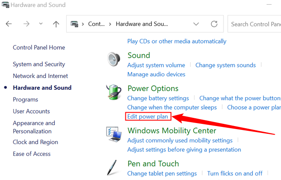Click the Sound speaker icon
This screenshot has width=281, height=180.
point(114,59)
